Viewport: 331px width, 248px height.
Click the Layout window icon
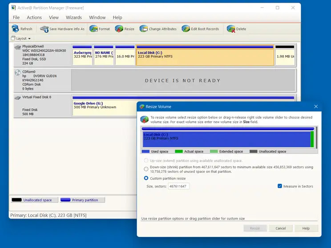[x=13, y=38]
